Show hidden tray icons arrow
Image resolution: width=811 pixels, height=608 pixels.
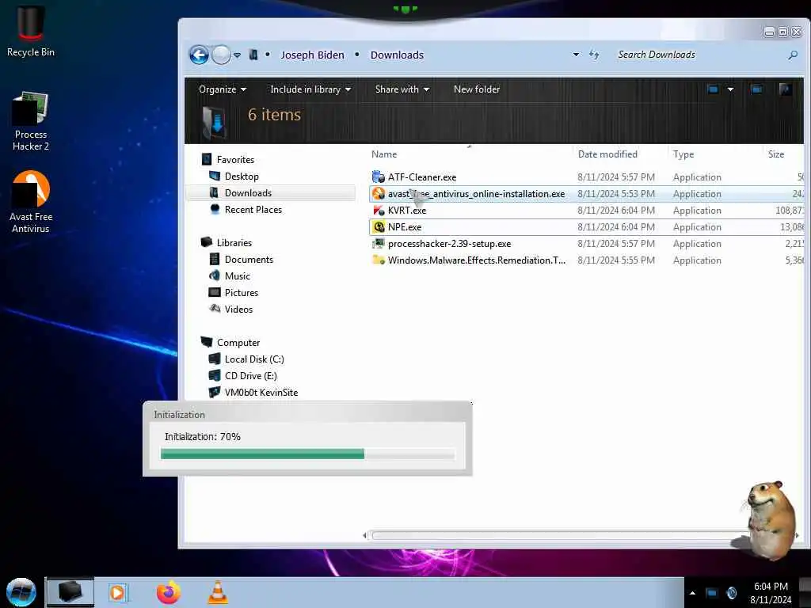pos(692,593)
